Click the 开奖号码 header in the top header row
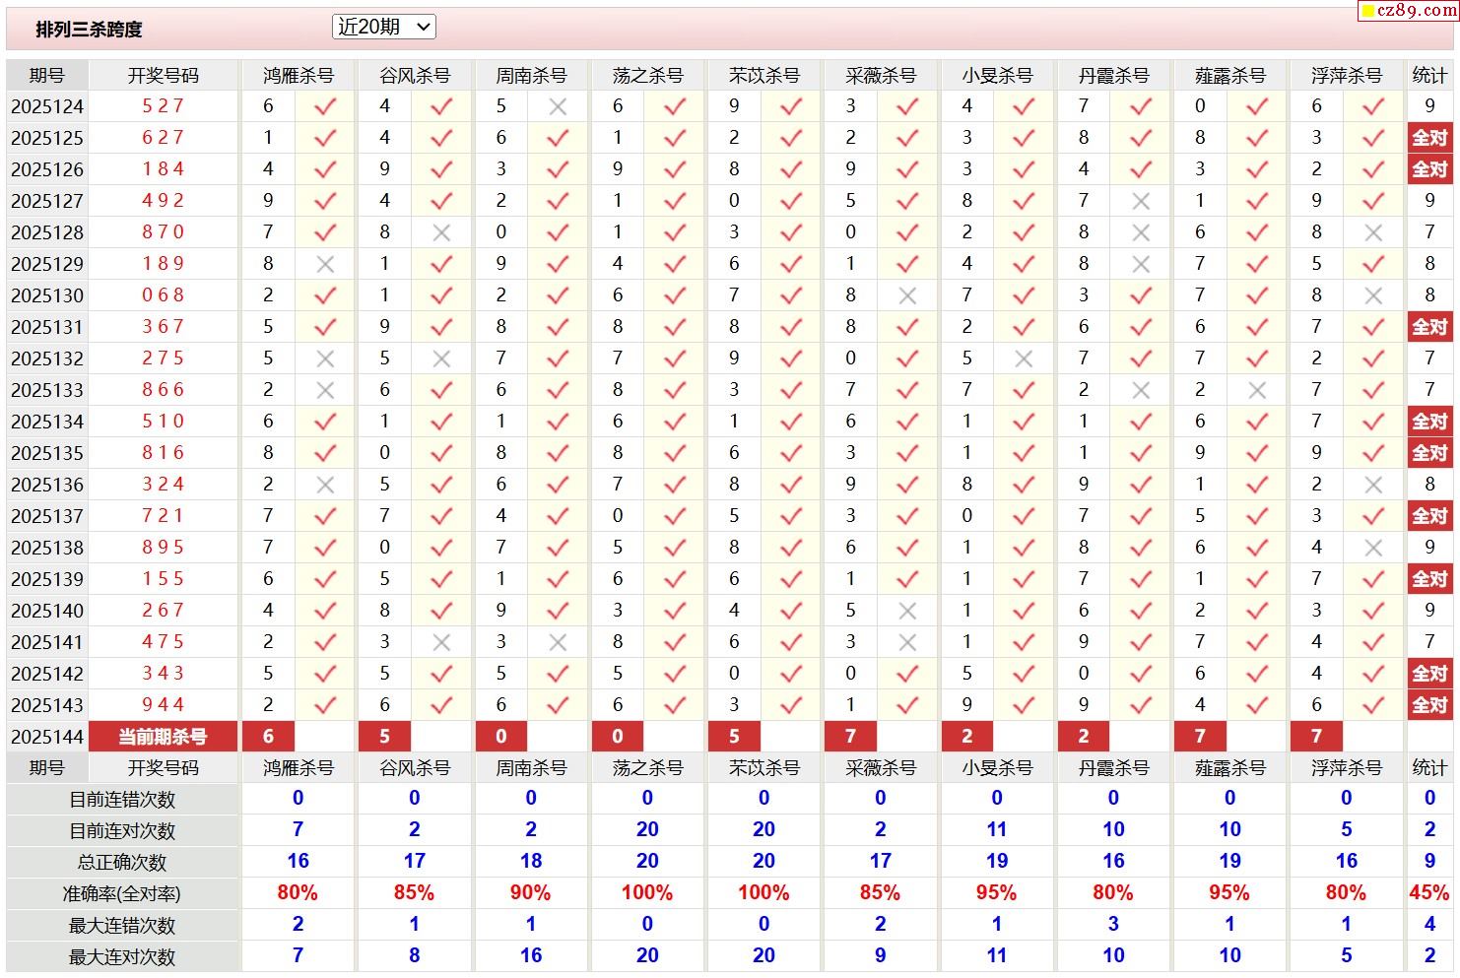The width and height of the screenshot is (1460, 978). click(164, 76)
